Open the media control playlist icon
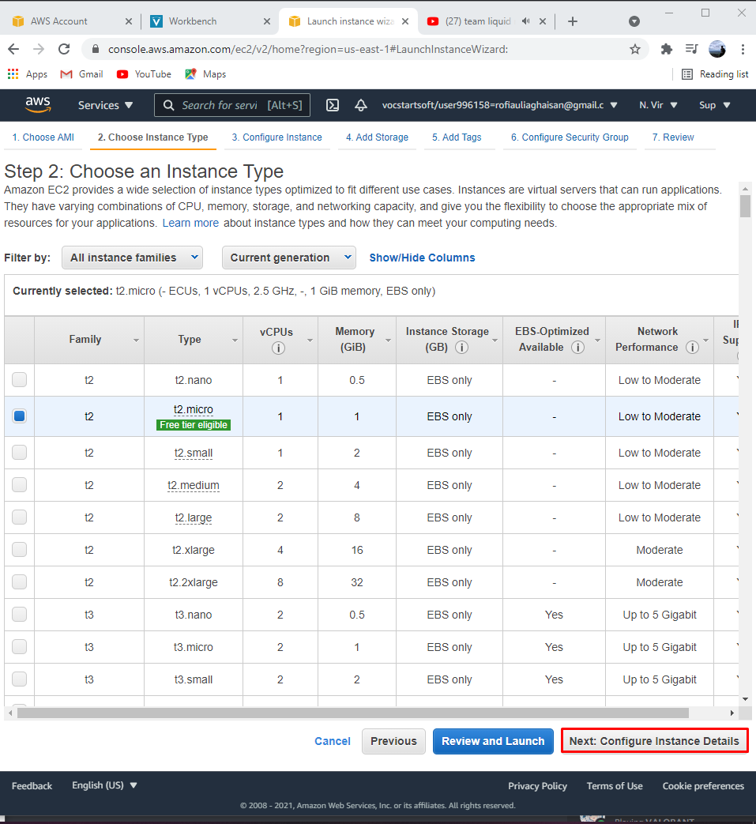756x824 pixels. point(691,49)
